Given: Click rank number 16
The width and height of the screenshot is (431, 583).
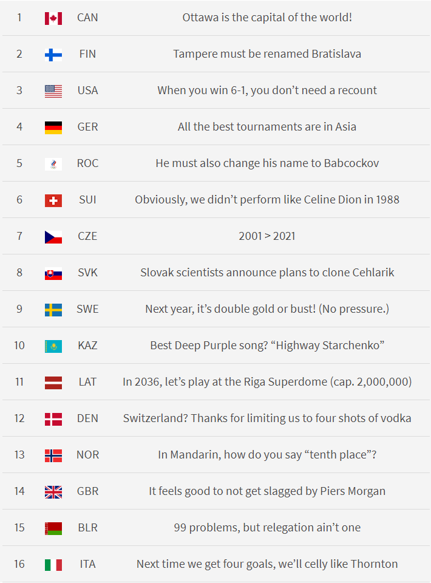Looking at the screenshot, I should pyautogui.click(x=19, y=564).
